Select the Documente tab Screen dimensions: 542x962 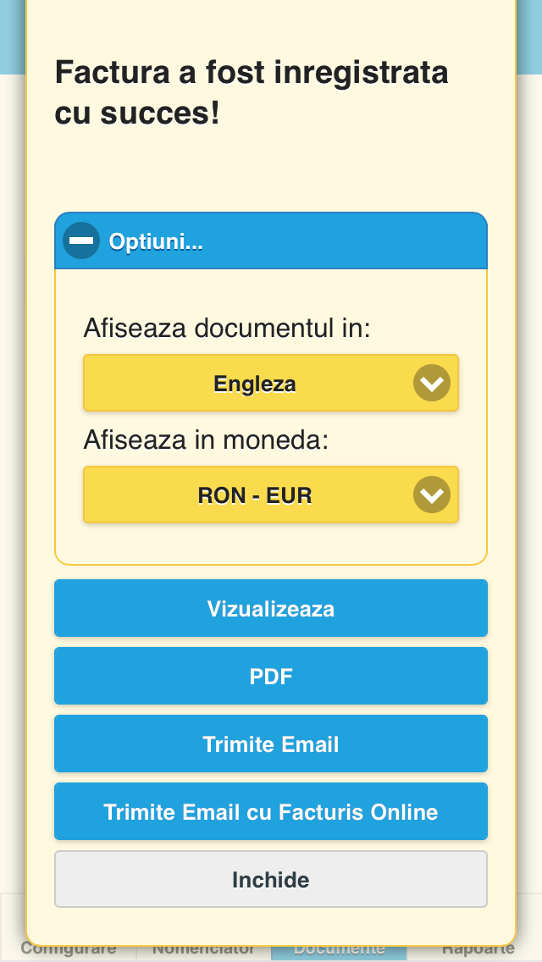click(x=339, y=949)
